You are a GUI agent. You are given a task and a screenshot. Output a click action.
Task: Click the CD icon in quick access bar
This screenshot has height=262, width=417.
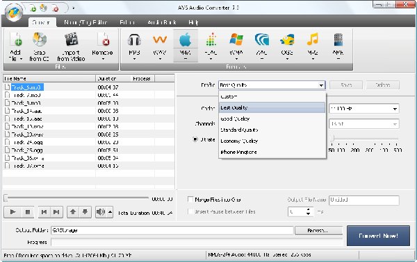tap(43, 8)
